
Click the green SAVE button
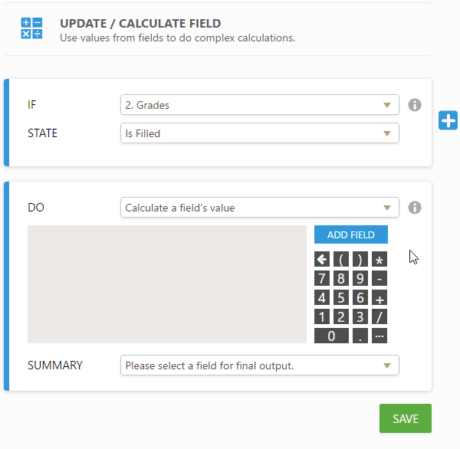(x=405, y=418)
